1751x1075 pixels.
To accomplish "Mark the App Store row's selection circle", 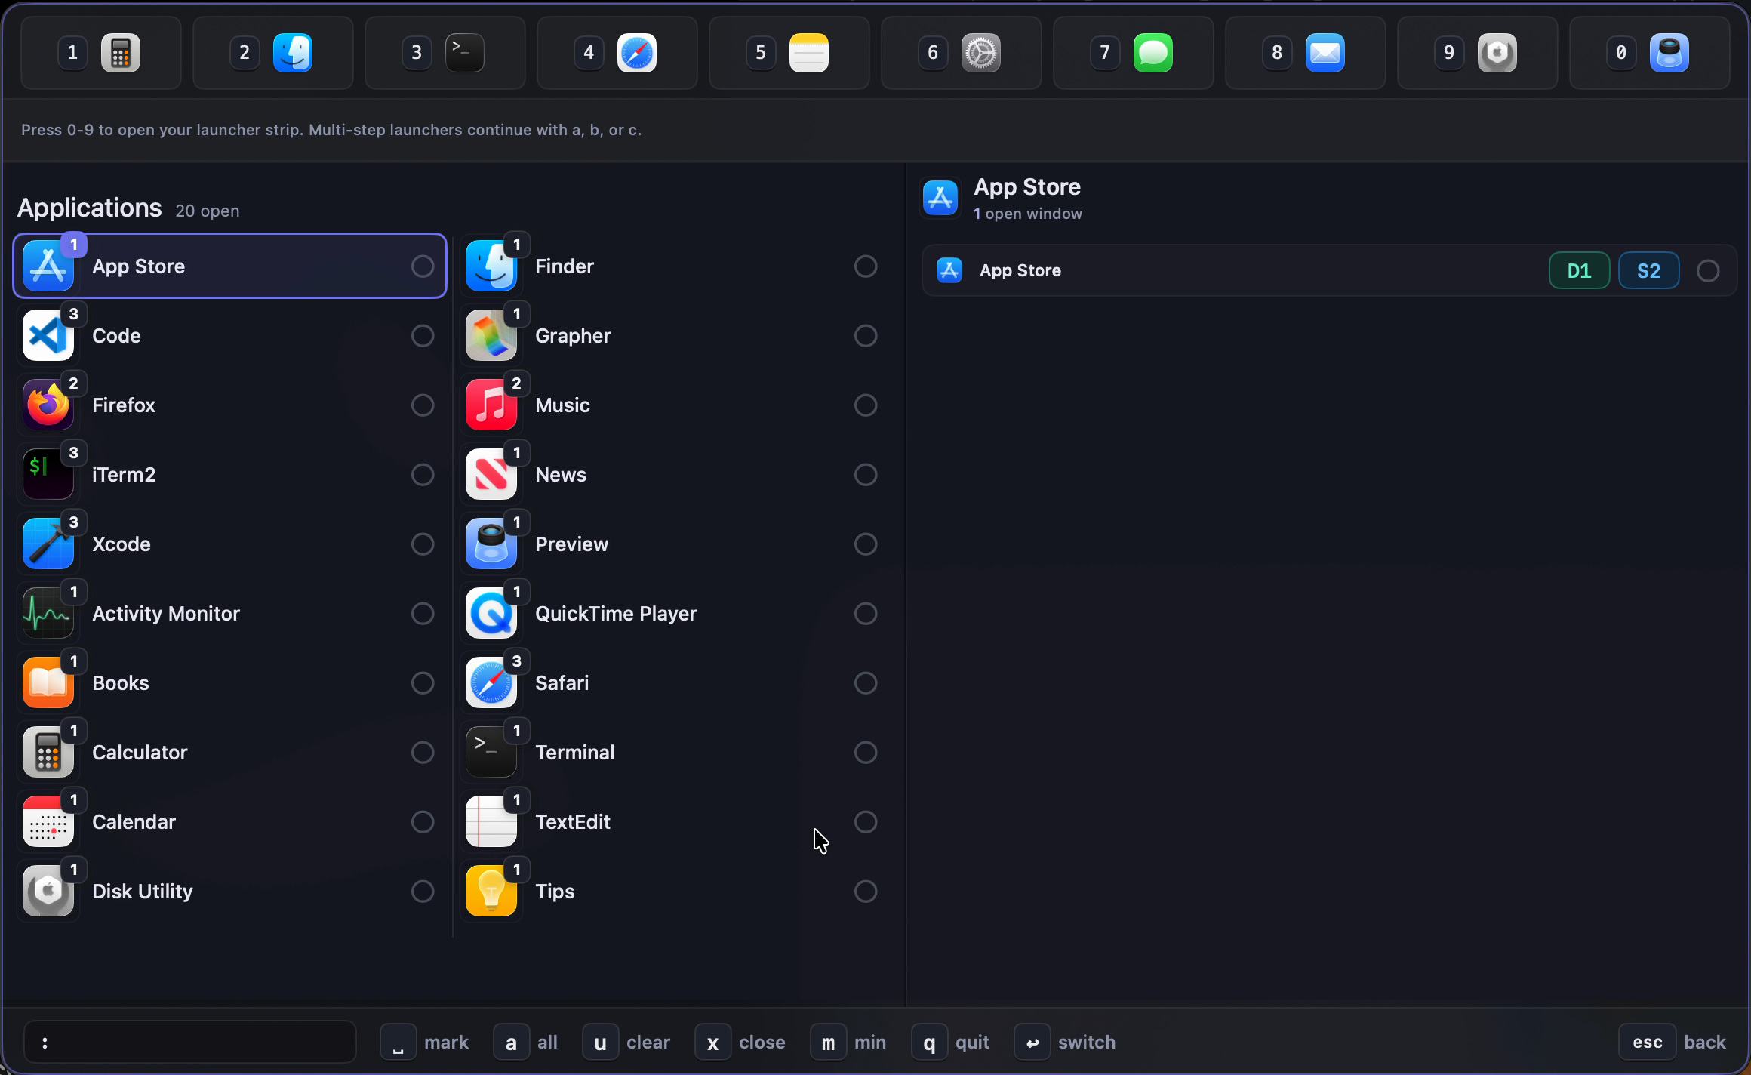I will click(x=423, y=266).
